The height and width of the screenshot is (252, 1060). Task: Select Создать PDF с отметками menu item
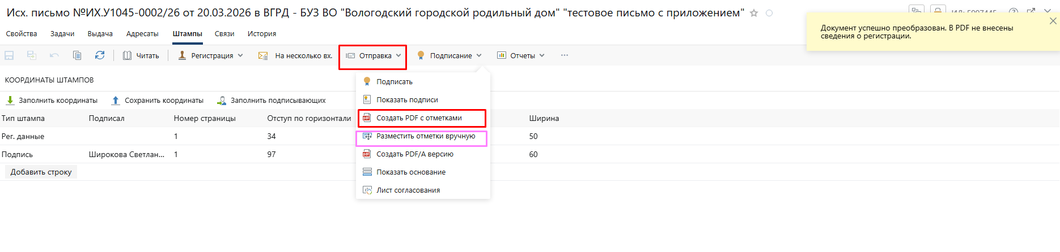point(419,118)
